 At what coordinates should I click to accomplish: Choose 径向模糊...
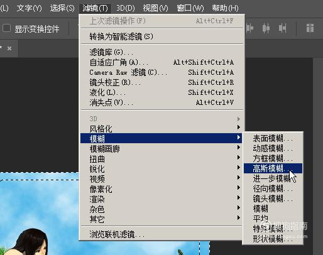pyautogui.click(x=273, y=188)
